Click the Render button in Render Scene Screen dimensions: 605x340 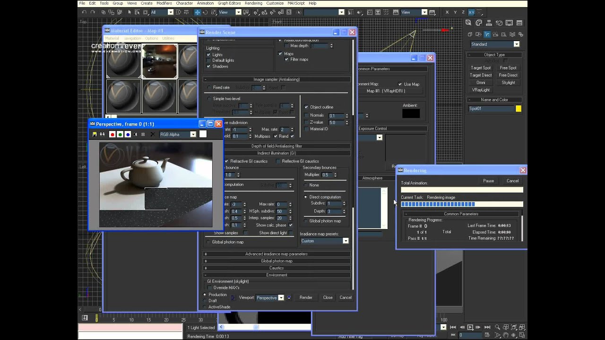(306, 297)
